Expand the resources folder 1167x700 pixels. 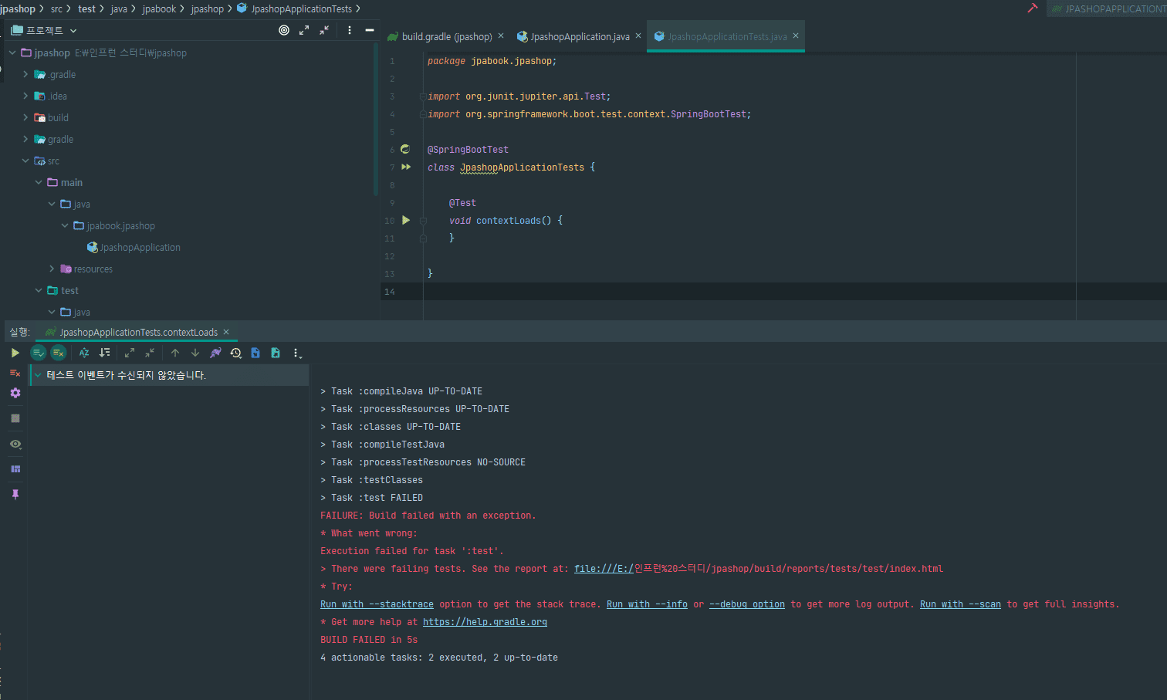pos(52,269)
